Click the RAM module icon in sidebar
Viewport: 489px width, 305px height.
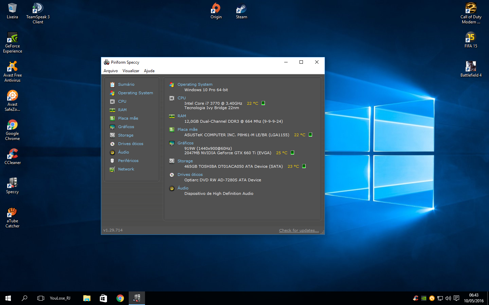coord(112,110)
